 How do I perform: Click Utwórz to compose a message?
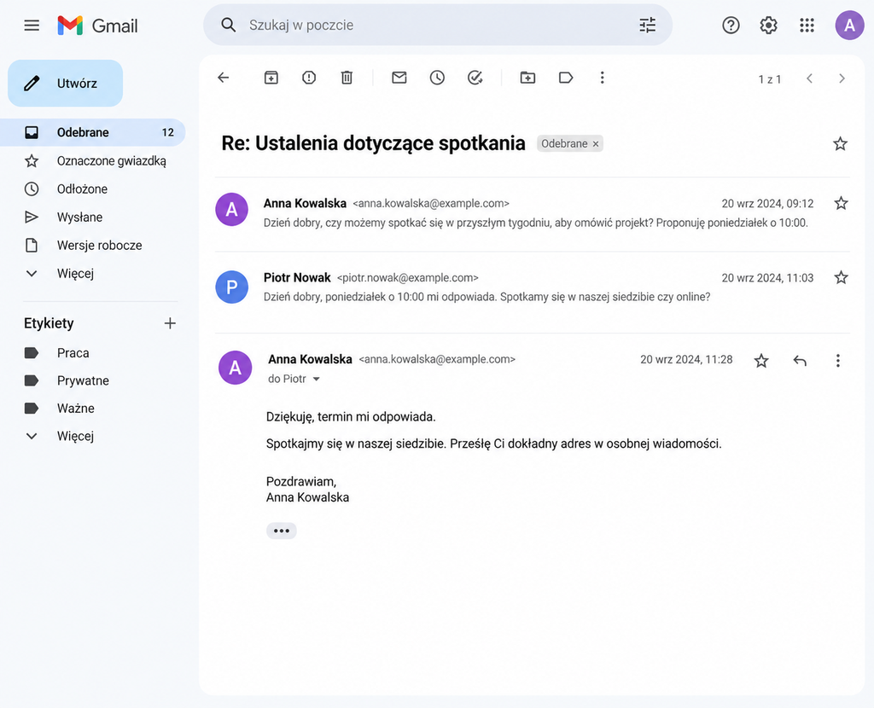click(x=65, y=83)
